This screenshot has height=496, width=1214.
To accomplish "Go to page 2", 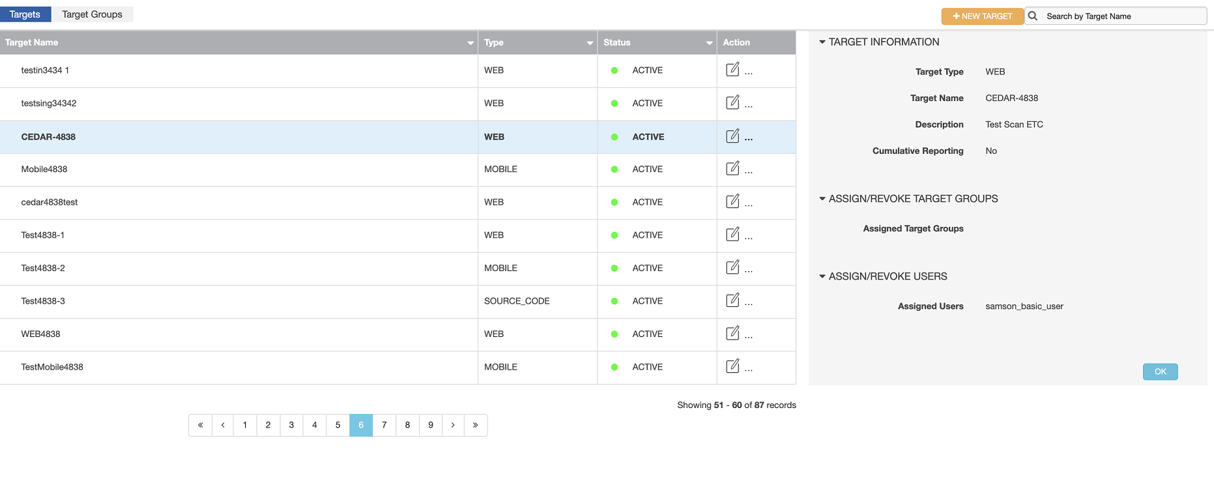I will click(x=268, y=425).
